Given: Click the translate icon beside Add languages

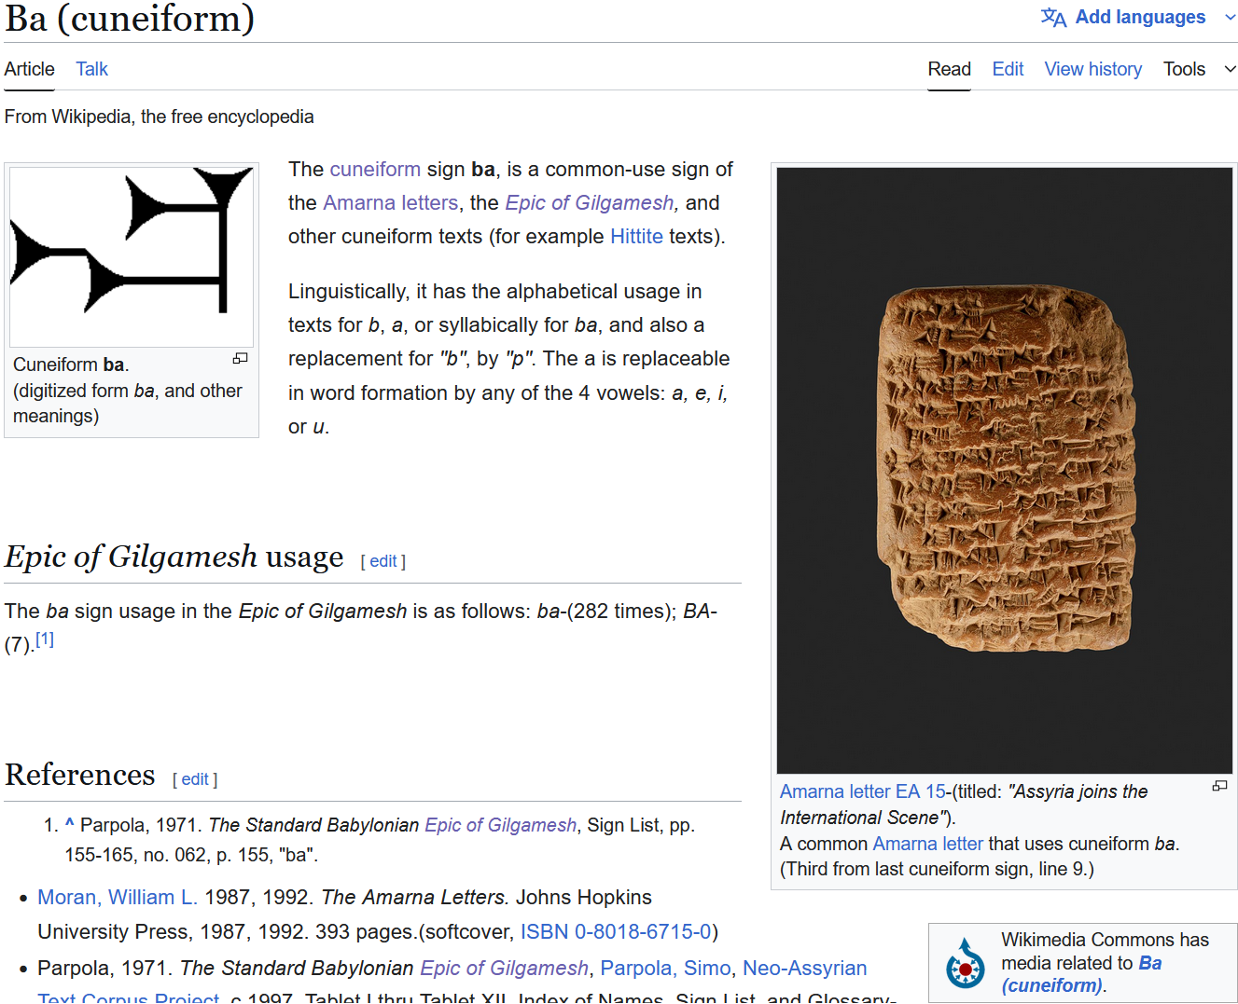Looking at the screenshot, I should [x=1053, y=18].
